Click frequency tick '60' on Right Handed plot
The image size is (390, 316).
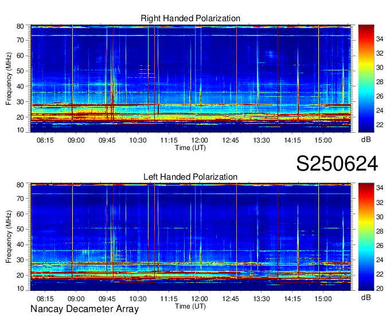21,56
